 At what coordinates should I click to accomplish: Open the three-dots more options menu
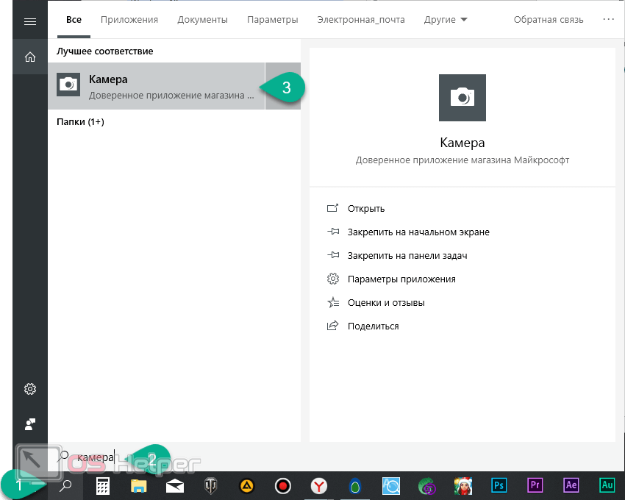pyautogui.click(x=608, y=20)
